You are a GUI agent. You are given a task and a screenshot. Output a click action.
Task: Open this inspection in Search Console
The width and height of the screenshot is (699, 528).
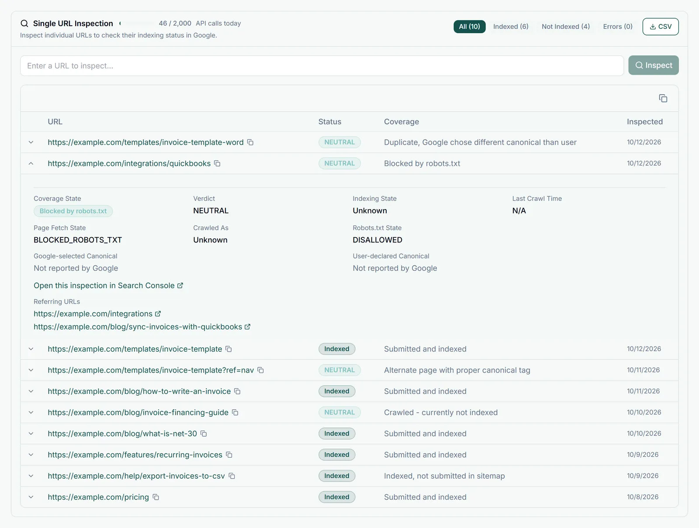pos(108,286)
